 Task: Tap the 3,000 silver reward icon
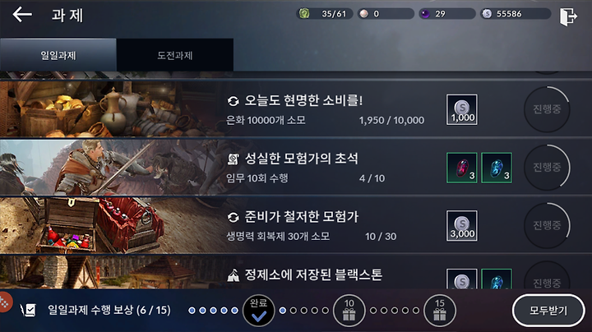(x=462, y=226)
